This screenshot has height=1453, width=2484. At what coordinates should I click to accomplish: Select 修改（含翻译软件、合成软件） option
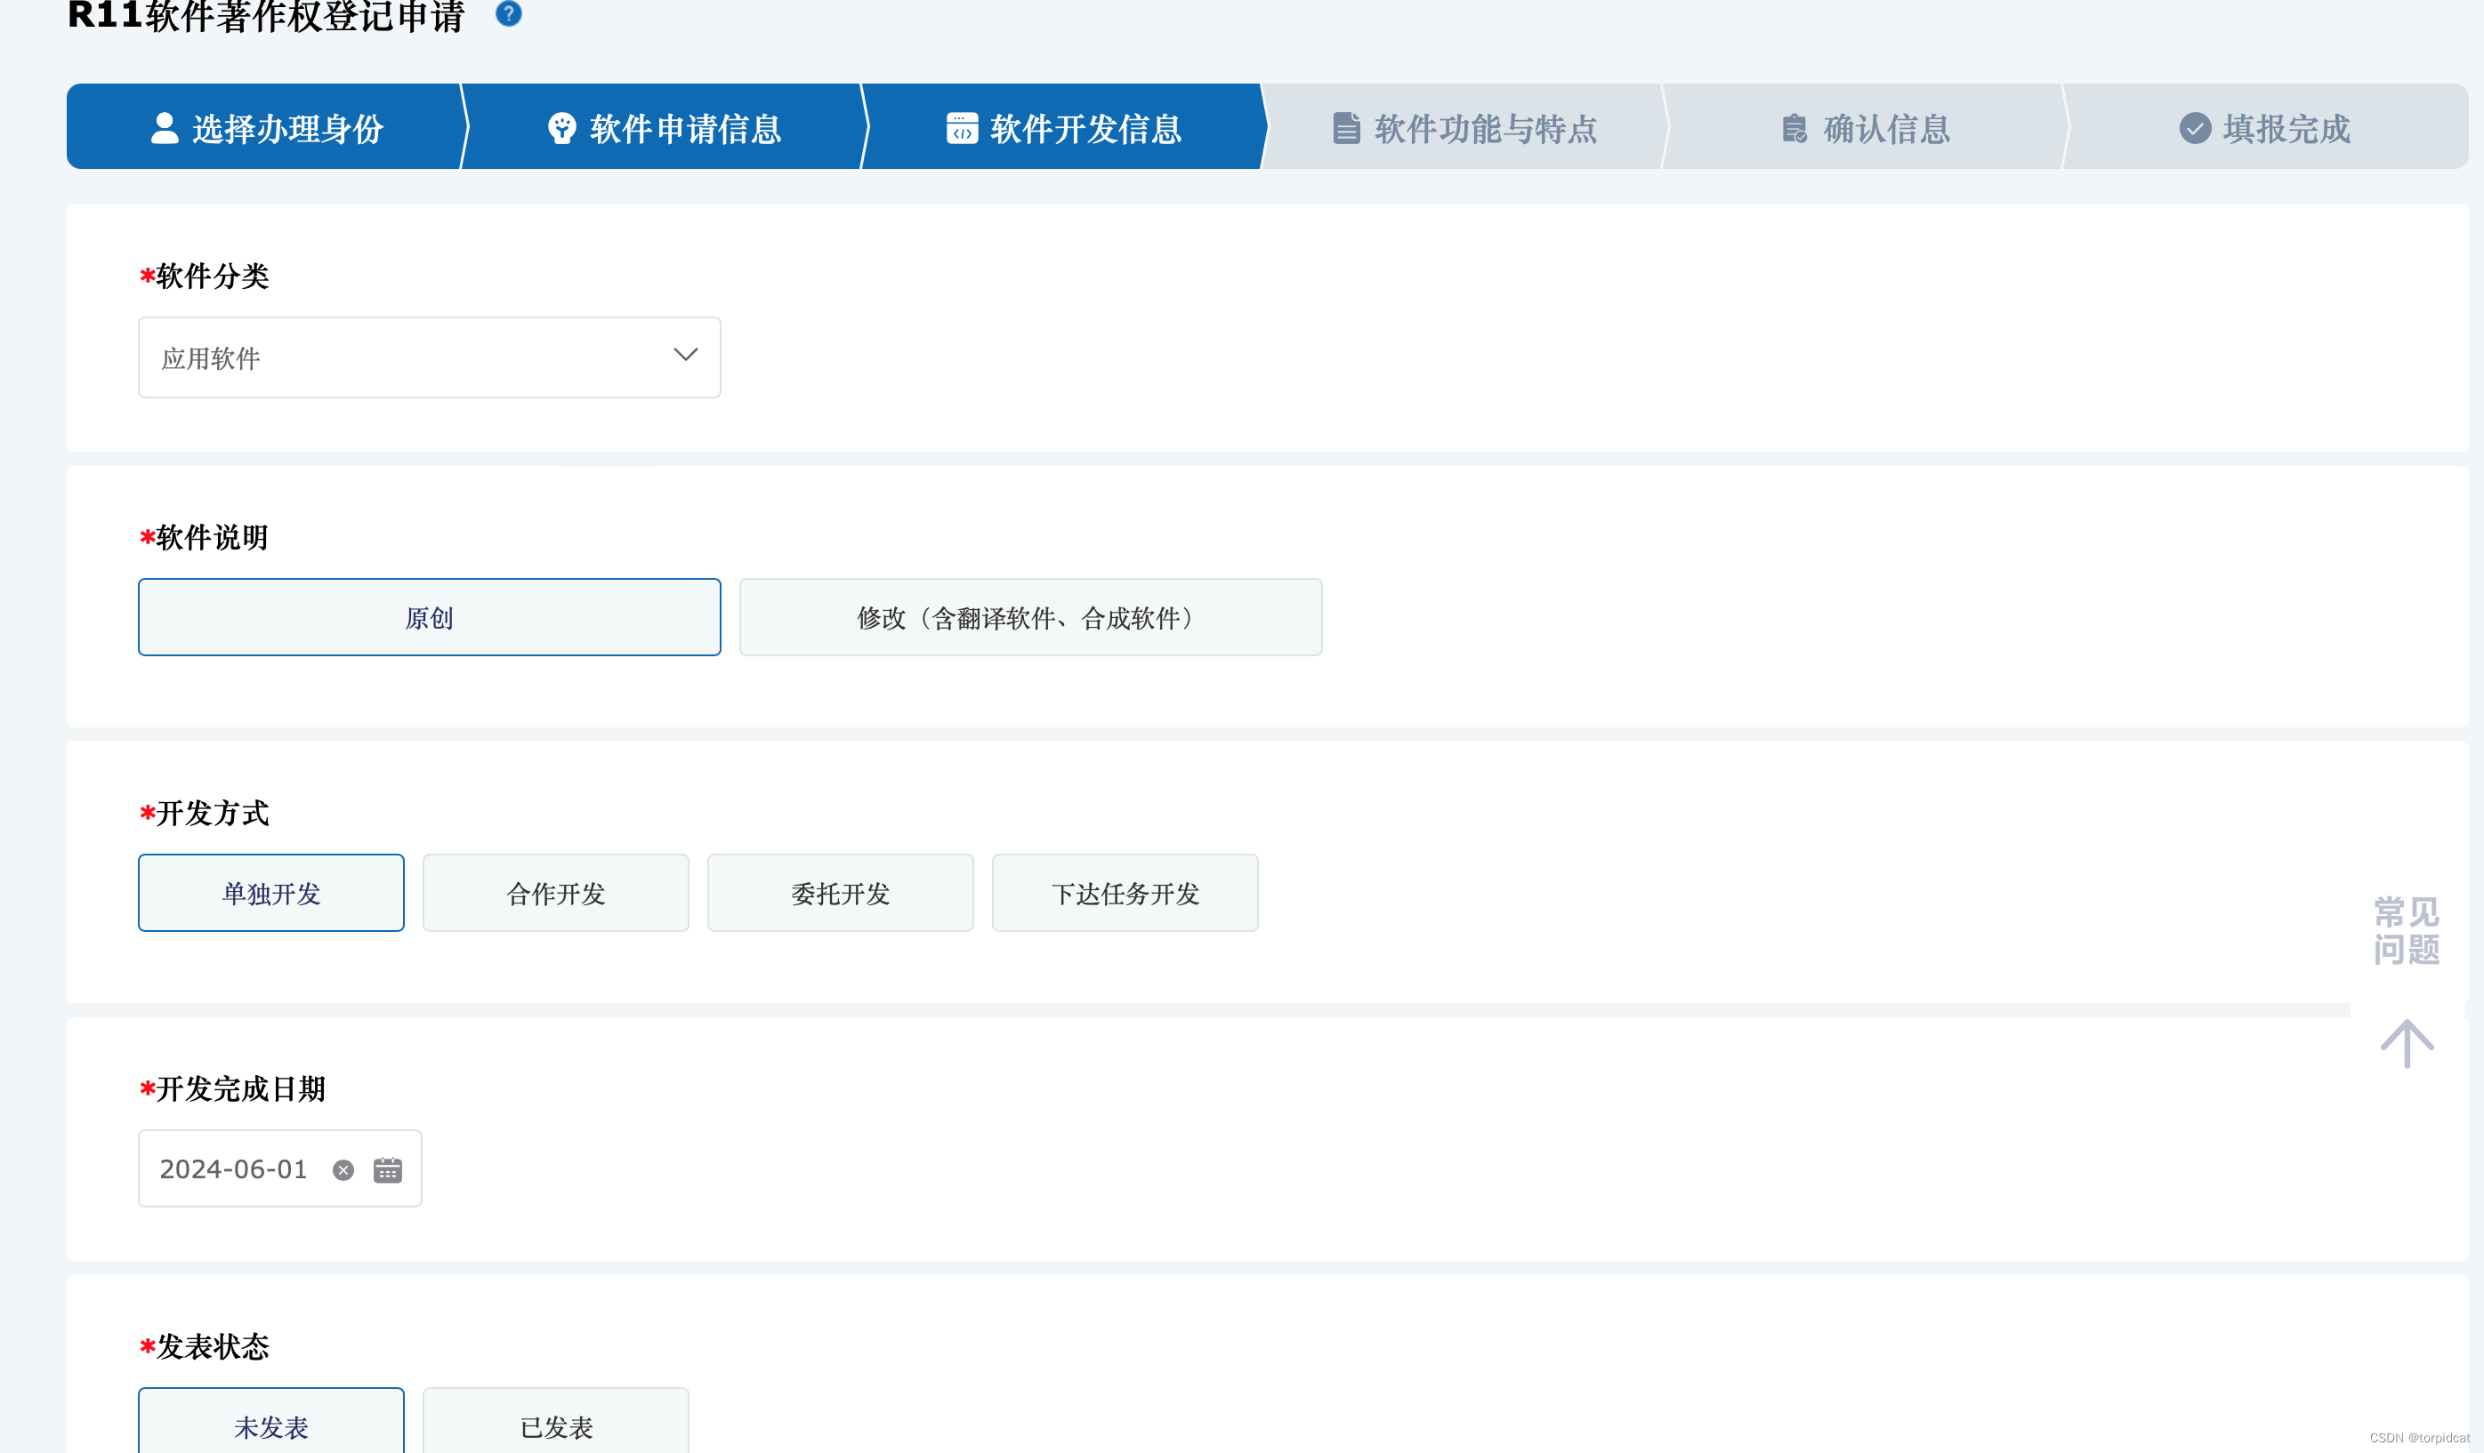pos(1030,616)
